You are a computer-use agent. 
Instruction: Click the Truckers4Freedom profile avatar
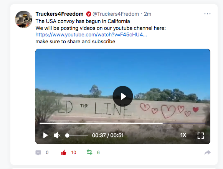tap(24, 19)
